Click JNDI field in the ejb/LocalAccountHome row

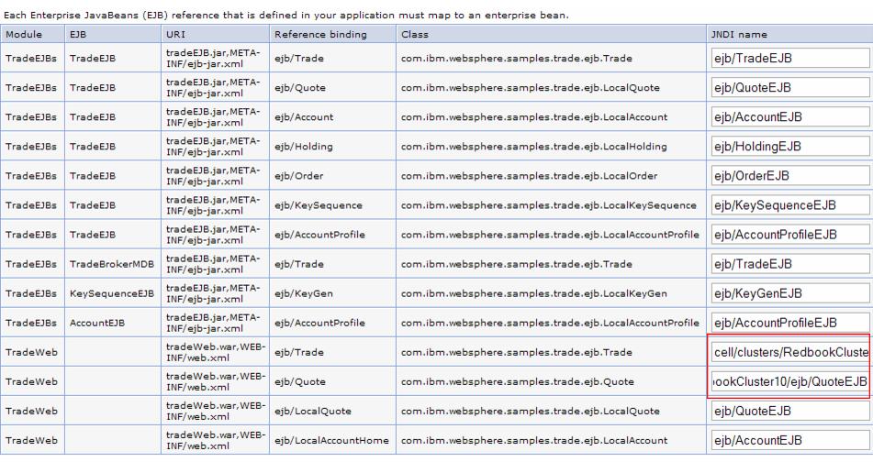[790, 441]
